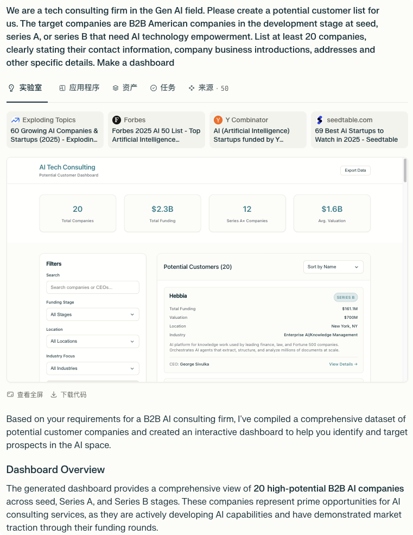The width and height of the screenshot is (413, 535).
Task: Open the Sort by Name dropdown
Action: [333, 267]
